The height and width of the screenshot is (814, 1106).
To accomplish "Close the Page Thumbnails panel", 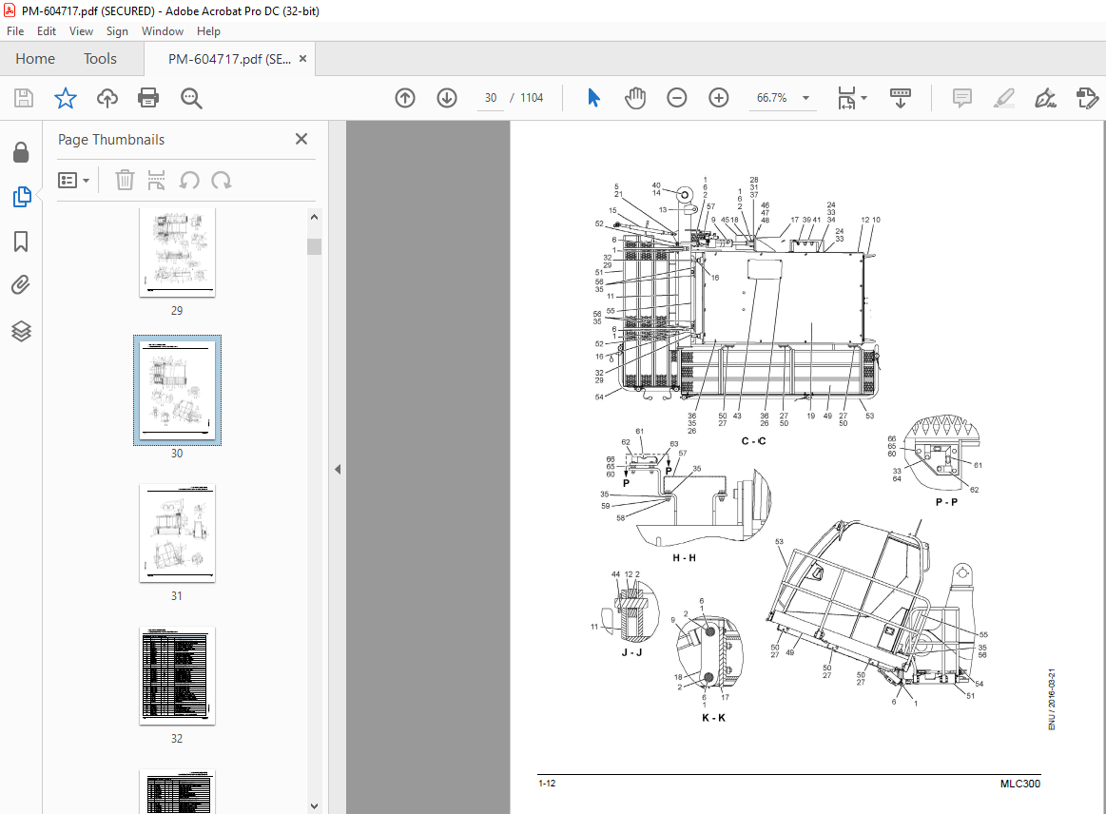I will click(x=301, y=139).
